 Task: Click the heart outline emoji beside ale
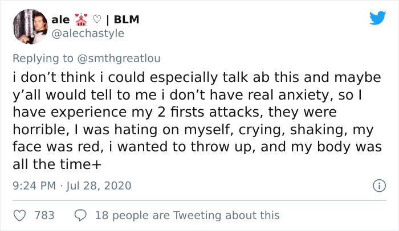pos(97,19)
